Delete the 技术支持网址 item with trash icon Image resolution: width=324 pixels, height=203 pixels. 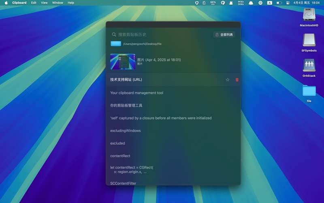pyautogui.click(x=237, y=80)
